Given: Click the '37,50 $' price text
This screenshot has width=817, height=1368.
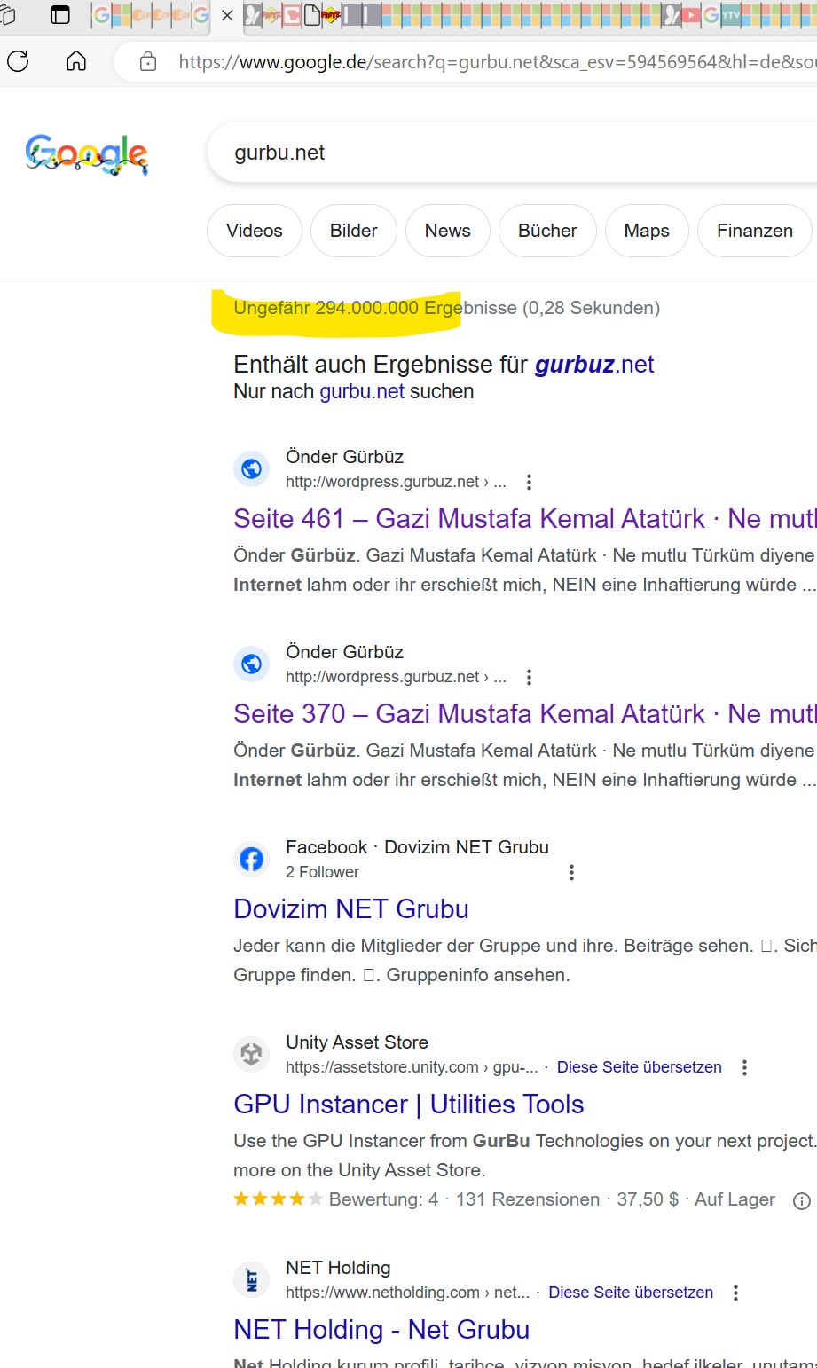Looking at the screenshot, I should click(x=648, y=1199).
